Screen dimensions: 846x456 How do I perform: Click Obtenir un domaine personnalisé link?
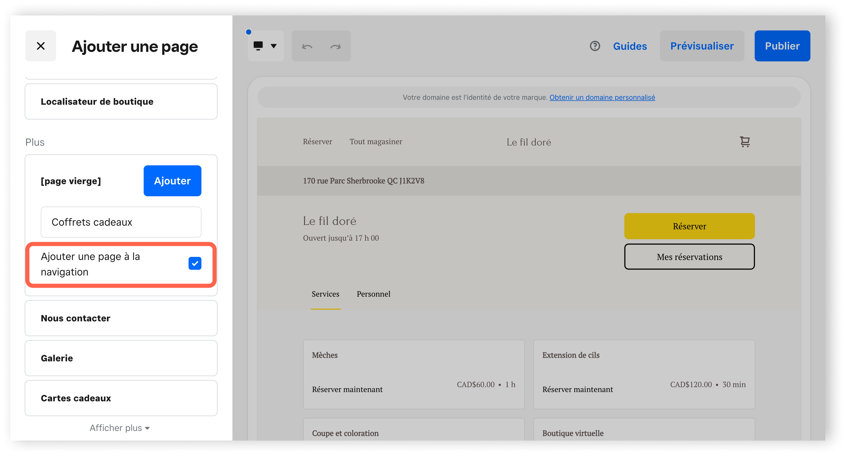(602, 97)
